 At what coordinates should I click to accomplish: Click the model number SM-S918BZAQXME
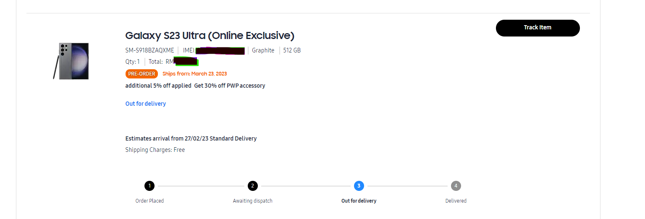point(149,50)
